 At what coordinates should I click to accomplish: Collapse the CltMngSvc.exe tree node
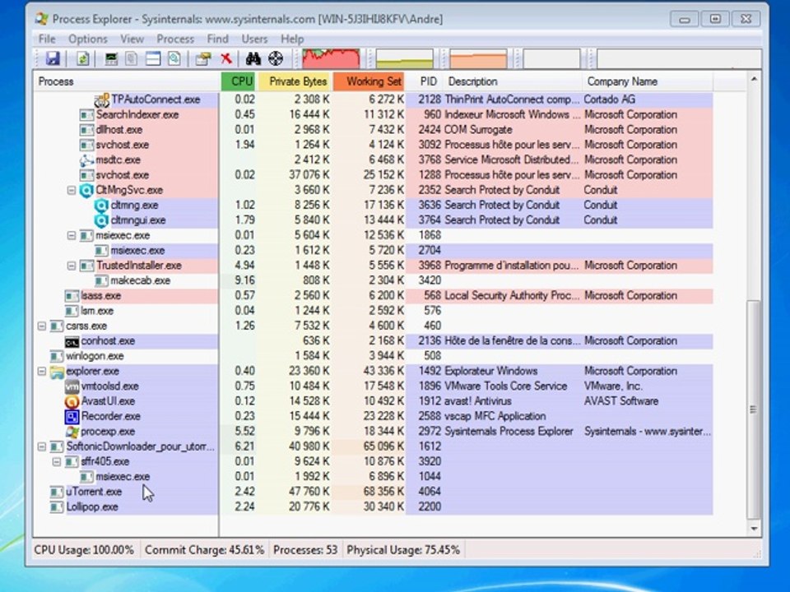72,190
